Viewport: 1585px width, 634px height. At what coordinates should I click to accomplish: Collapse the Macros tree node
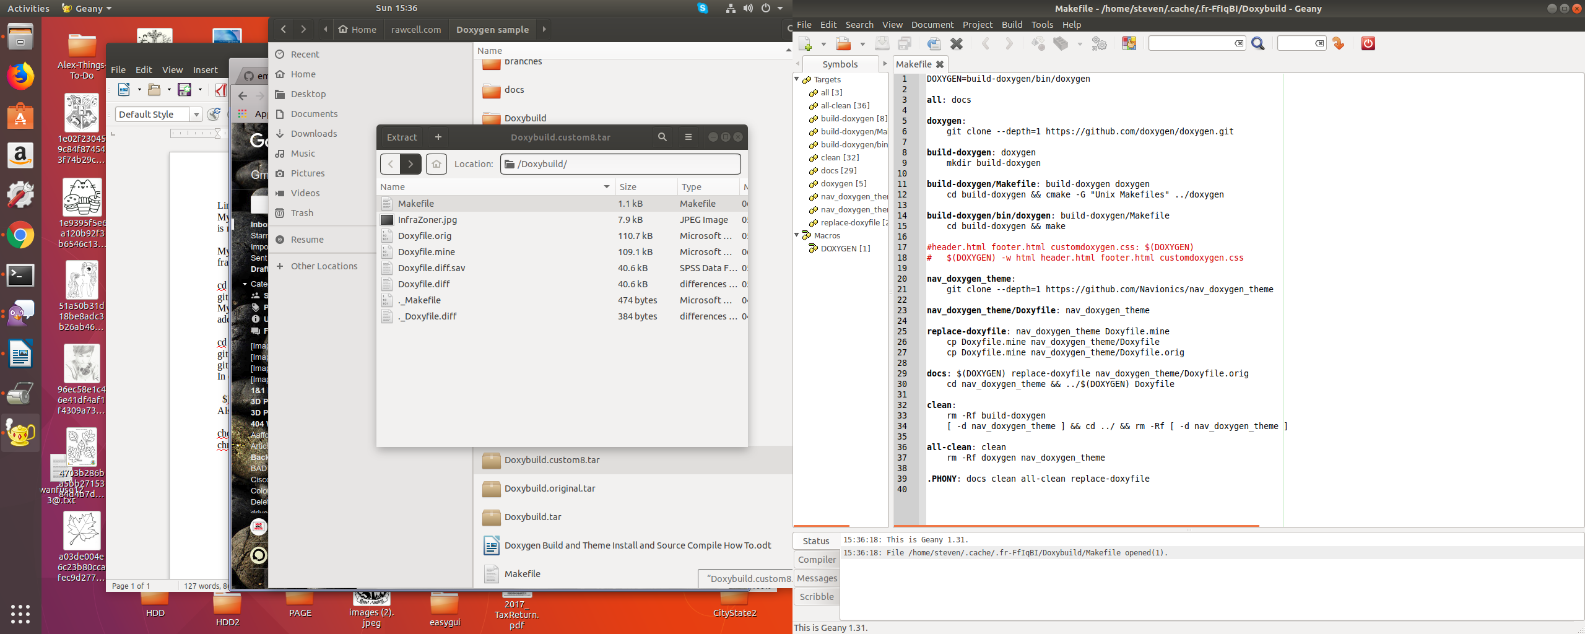click(797, 235)
